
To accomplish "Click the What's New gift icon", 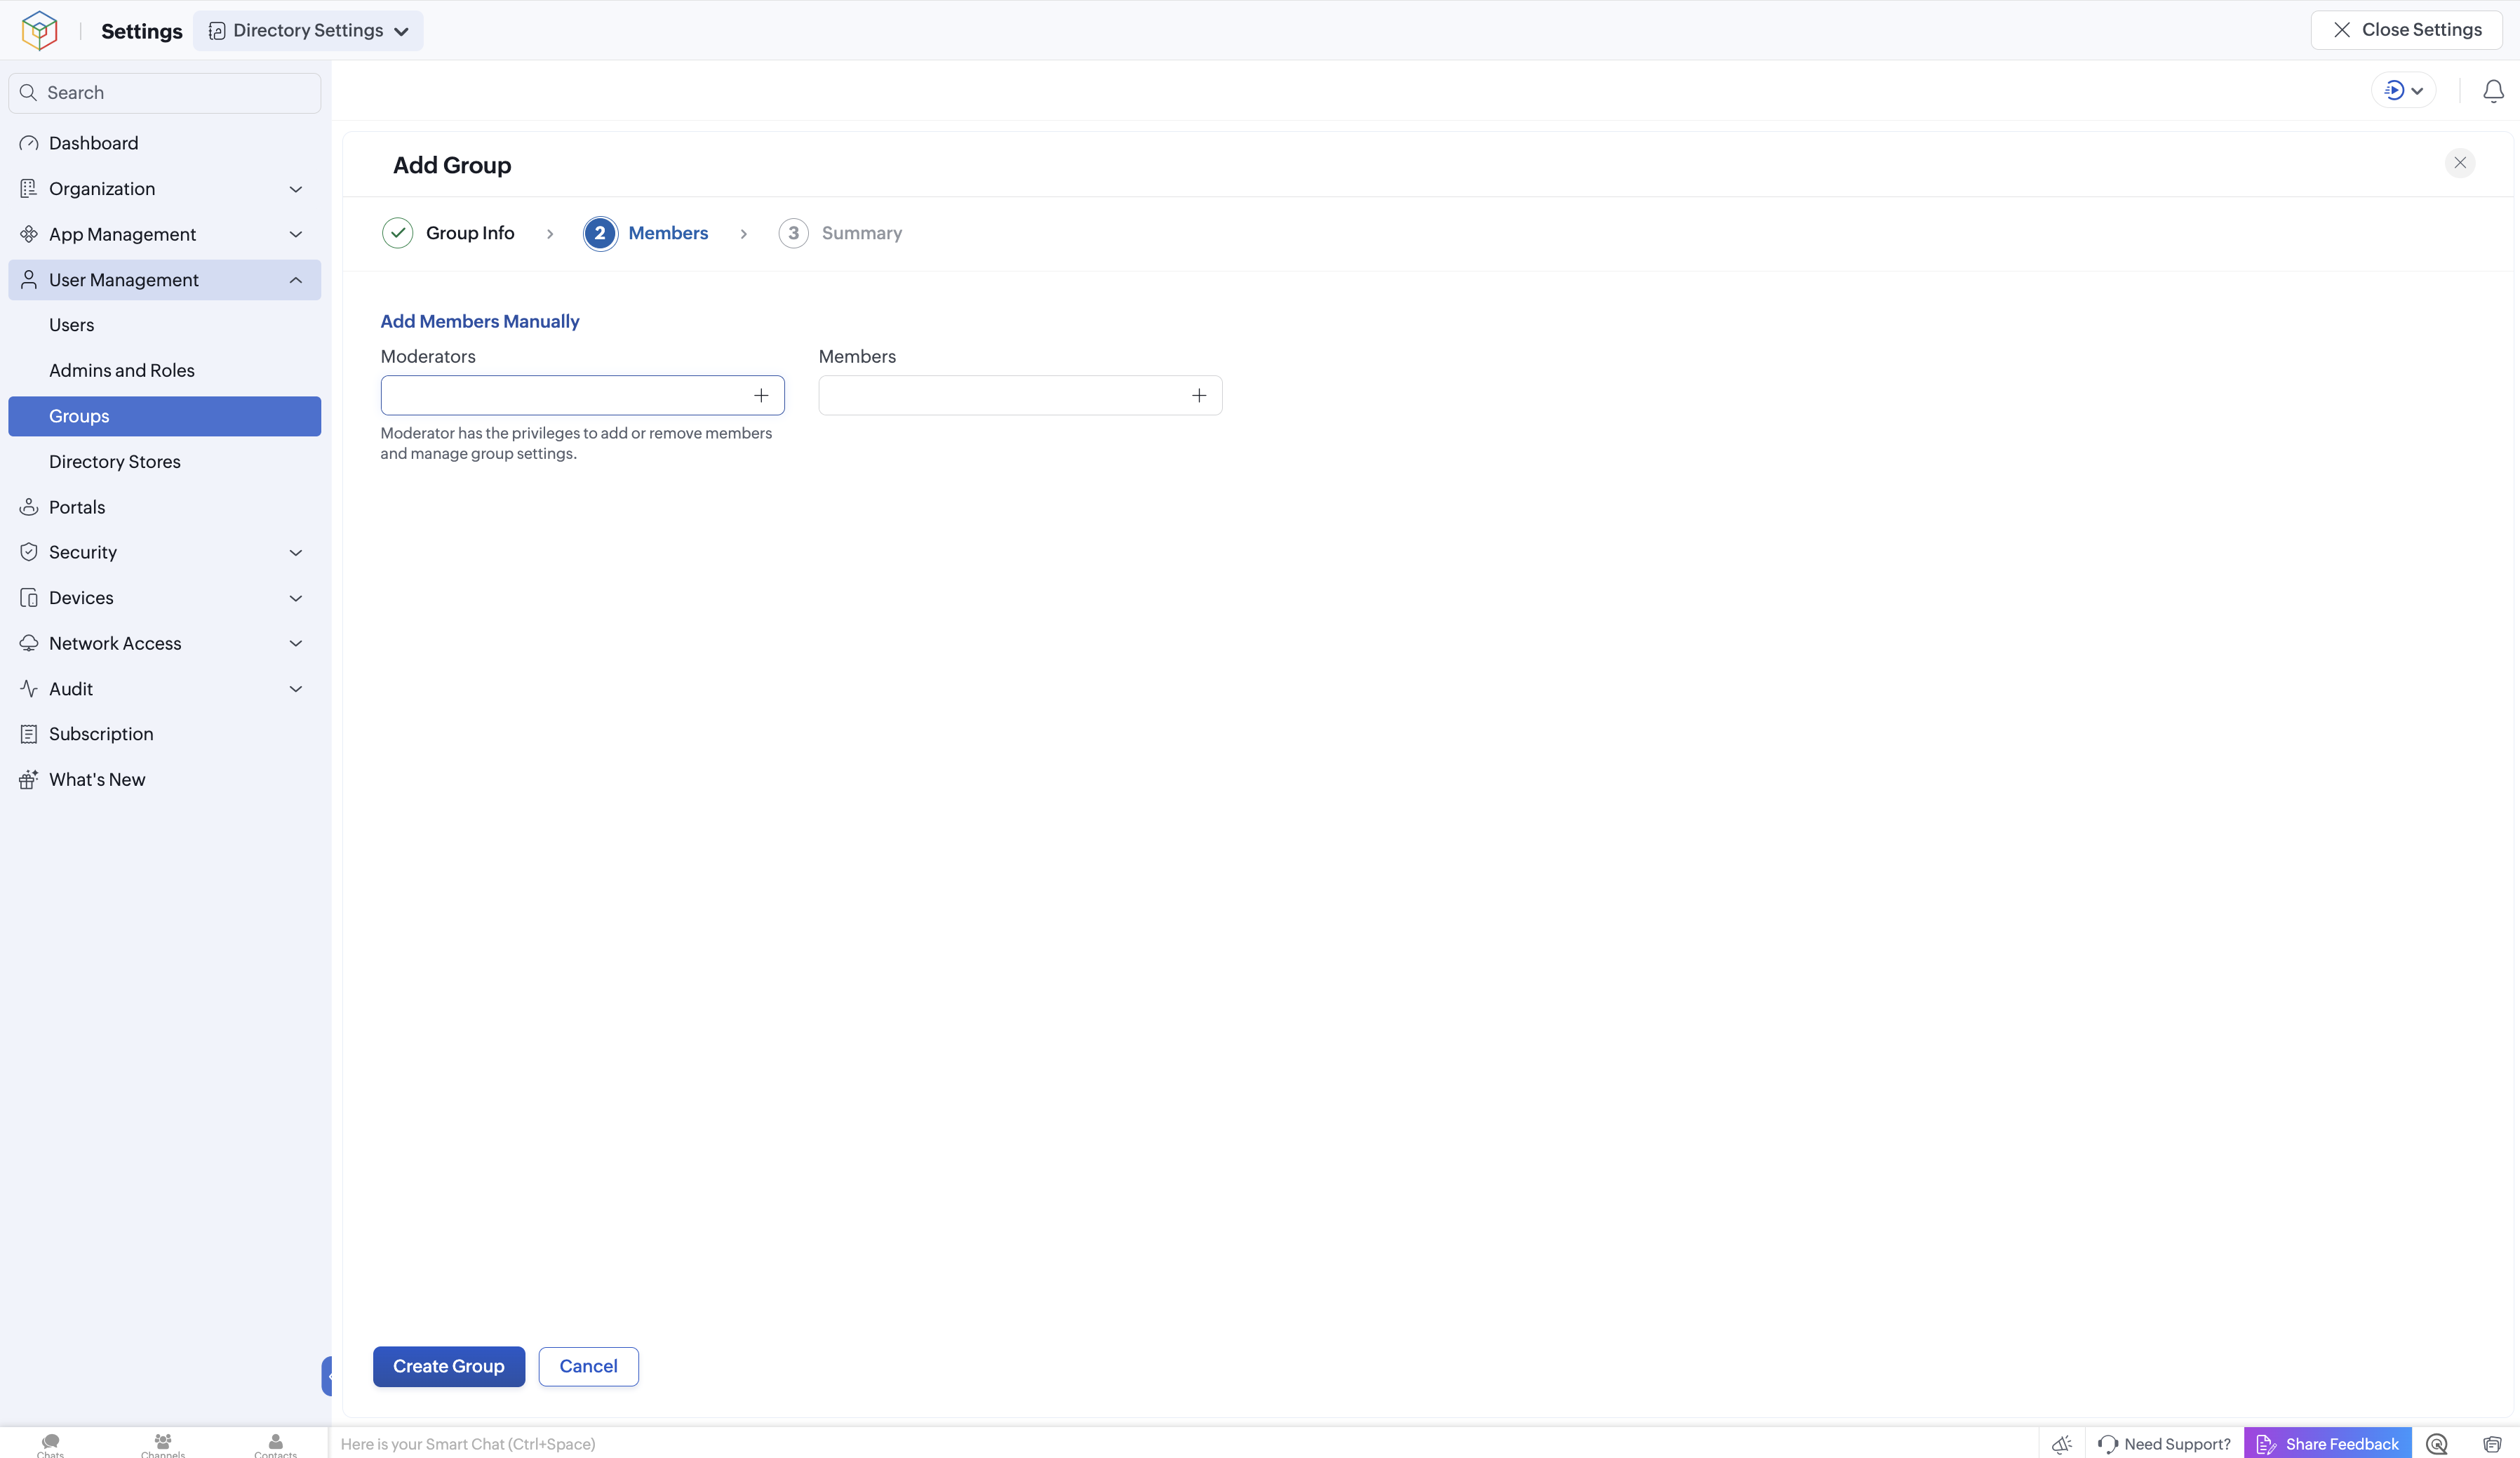I will [x=29, y=780].
